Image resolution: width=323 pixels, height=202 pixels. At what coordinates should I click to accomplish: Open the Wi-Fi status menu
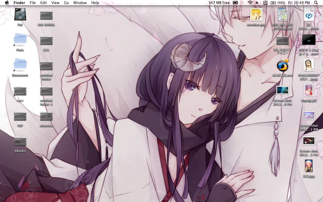(x=250, y=3)
